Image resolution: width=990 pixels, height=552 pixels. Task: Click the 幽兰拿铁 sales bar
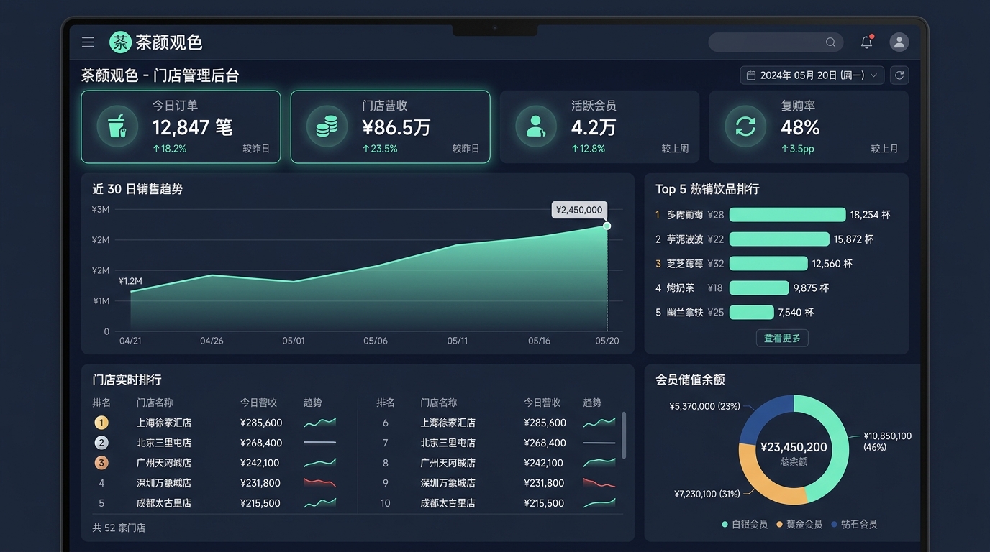[x=751, y=312]
